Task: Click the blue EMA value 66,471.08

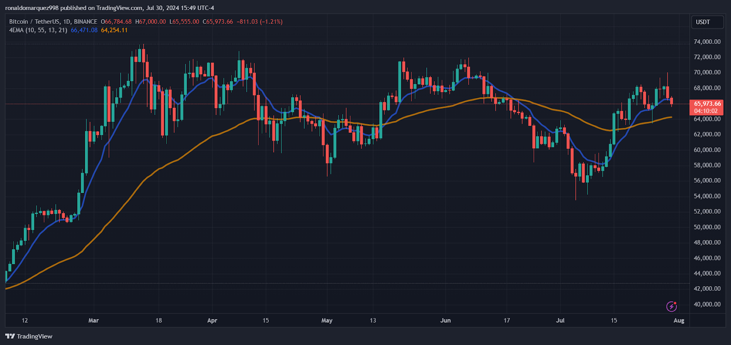Action: [84, 30]
